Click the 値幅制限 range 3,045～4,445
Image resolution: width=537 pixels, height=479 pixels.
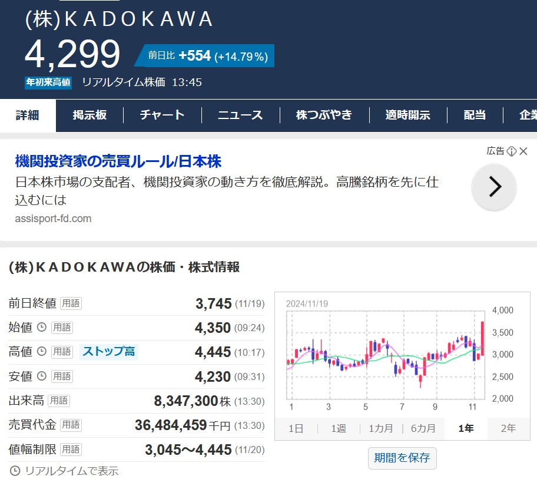point(188,450)
